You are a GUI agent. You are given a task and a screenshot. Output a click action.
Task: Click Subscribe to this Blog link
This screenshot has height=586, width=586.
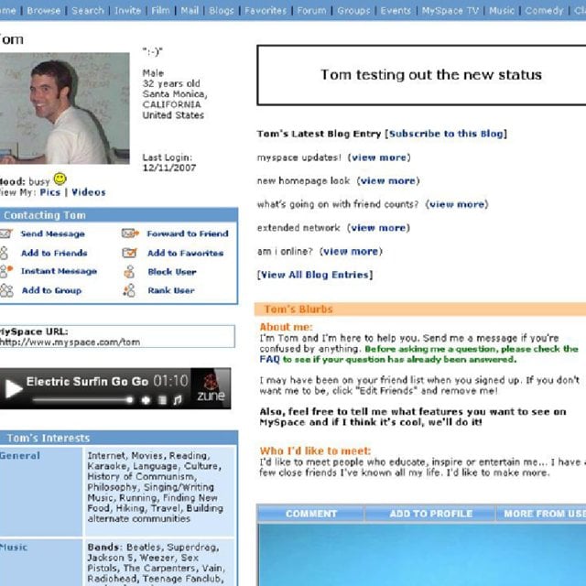point(446,134)
